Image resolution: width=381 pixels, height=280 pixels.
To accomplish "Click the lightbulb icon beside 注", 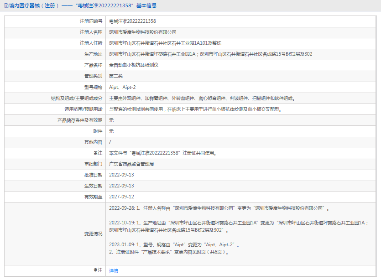I will (x=95, y=270).
